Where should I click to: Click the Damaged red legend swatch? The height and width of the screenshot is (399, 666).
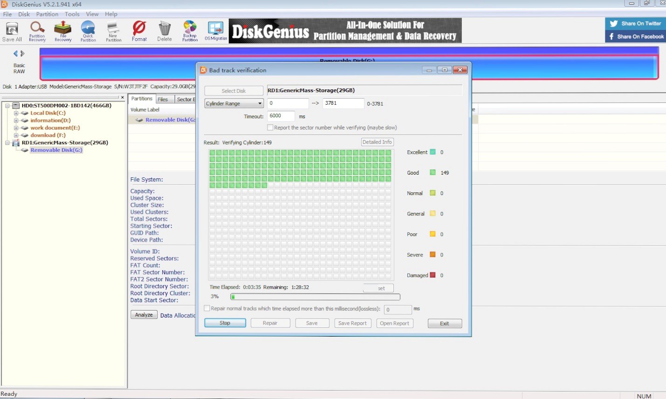(x=433, y=275)
